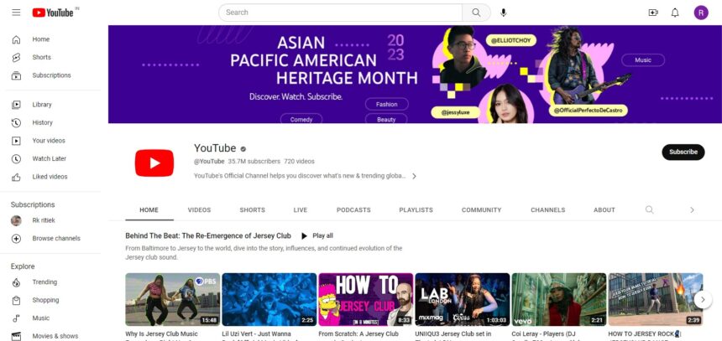The width and height of the screenshot is (722, 341).
Task: Click the Library icon in sidebar
Action: click(16, 105)
